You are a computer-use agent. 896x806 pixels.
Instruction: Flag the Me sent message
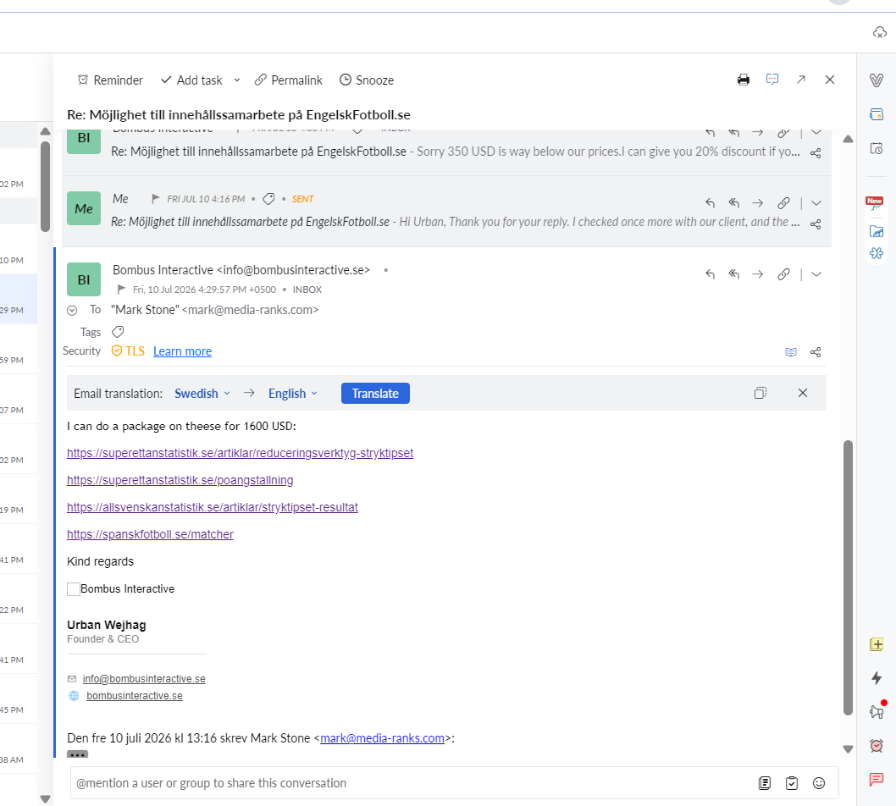[x=156, y=199]
